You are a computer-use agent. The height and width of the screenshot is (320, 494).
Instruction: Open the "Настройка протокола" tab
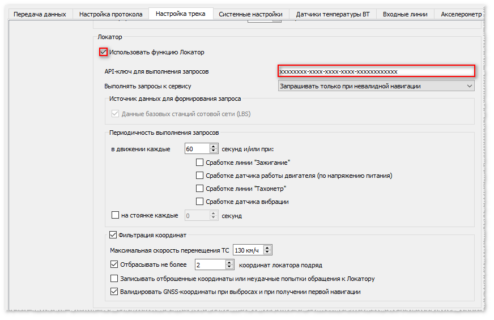click(110, 14)
